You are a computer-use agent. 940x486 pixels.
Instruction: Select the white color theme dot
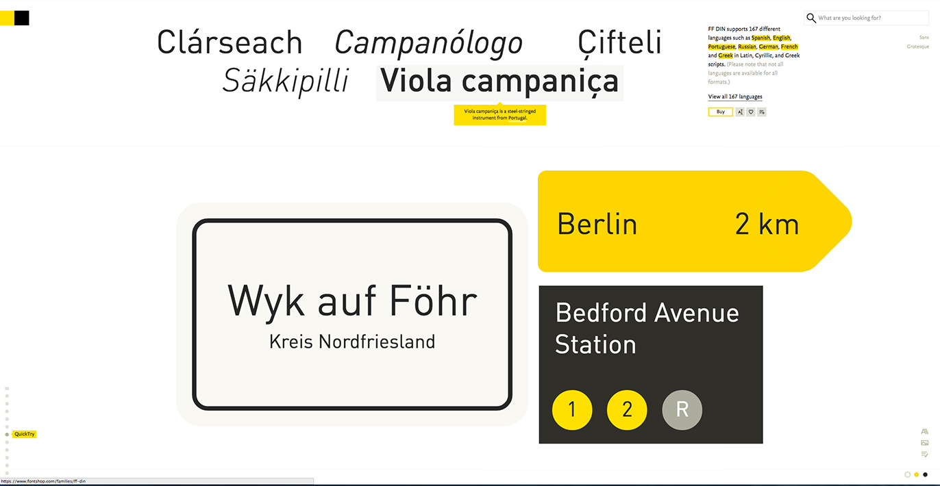[x=908, y=474]
